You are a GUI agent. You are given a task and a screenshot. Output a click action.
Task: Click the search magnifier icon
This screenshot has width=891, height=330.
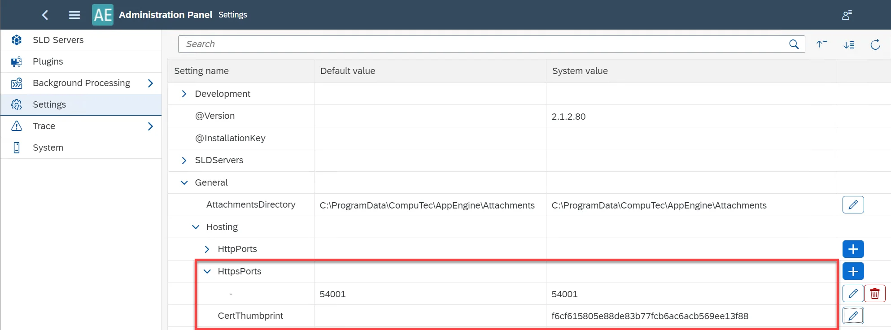(794, 44)
